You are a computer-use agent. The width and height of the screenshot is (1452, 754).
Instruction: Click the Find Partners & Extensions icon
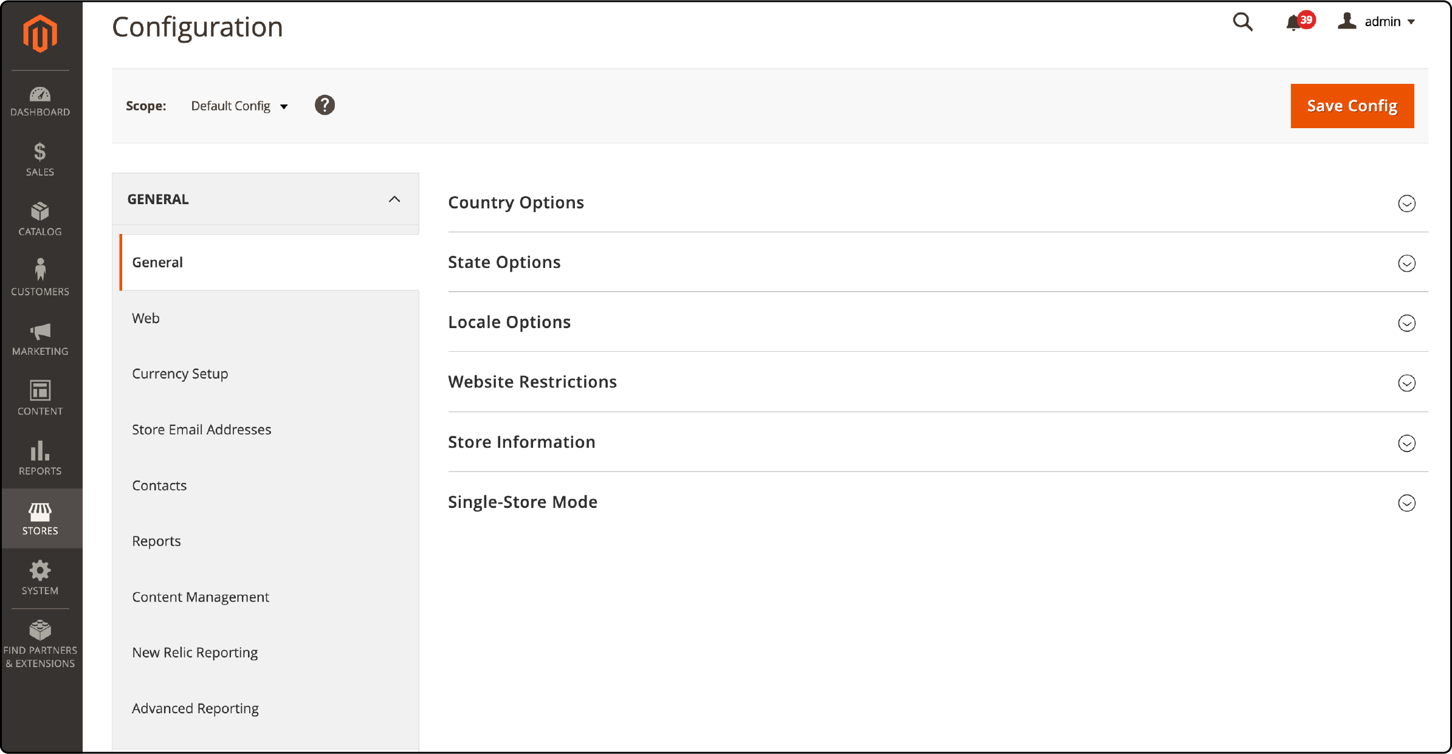pyautogui.click(x=40, y=629)
